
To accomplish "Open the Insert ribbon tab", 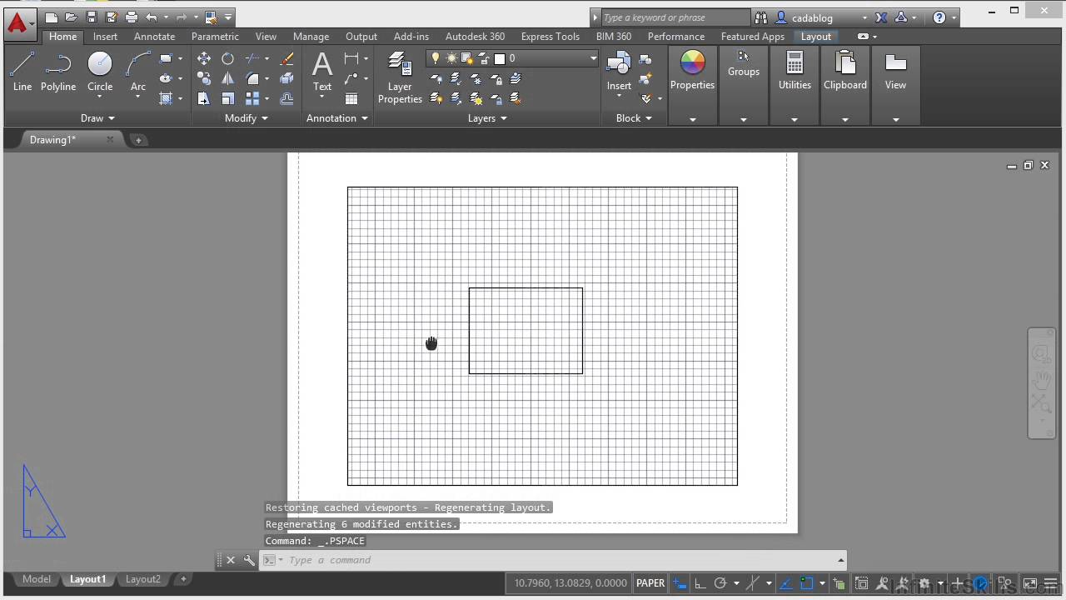I will click(x=105, y=37).
